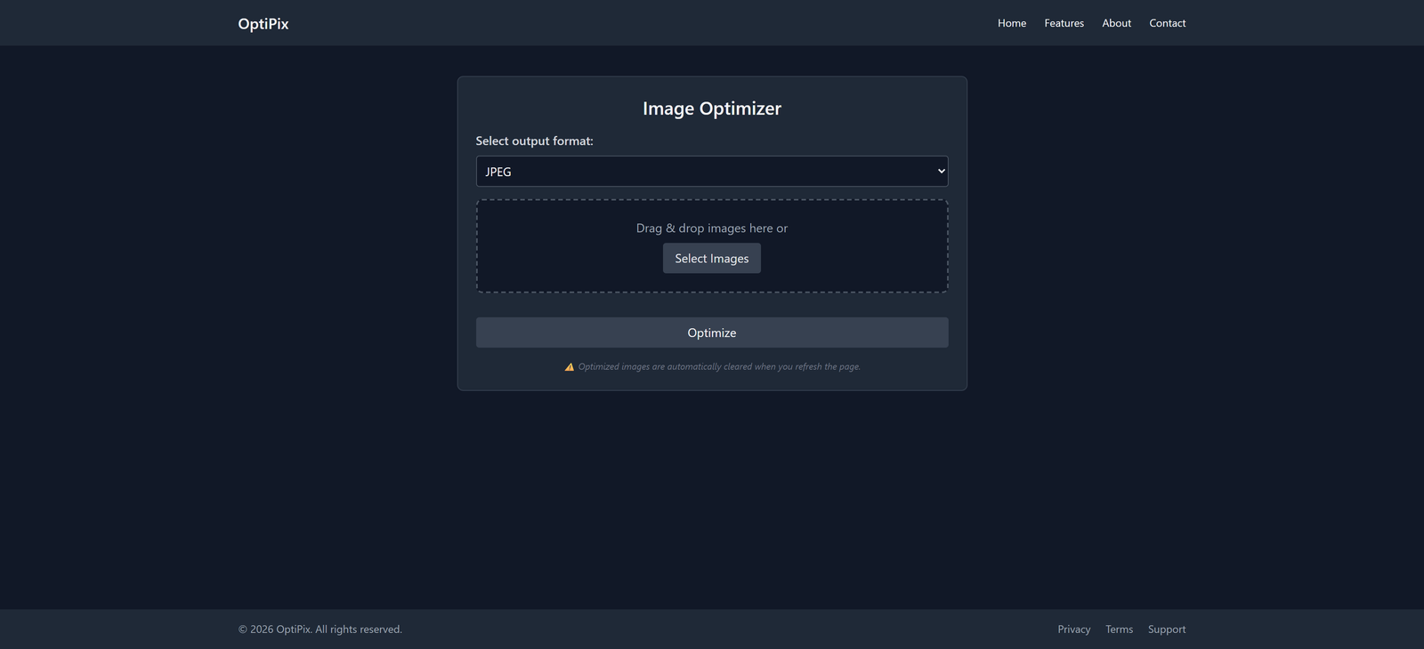Open the About nav item
Screen dimensions: 1424x649
[1116, 23]
